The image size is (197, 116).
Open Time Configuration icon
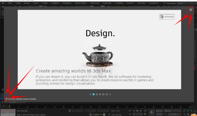pyautogui.click(x=145, y=114)
